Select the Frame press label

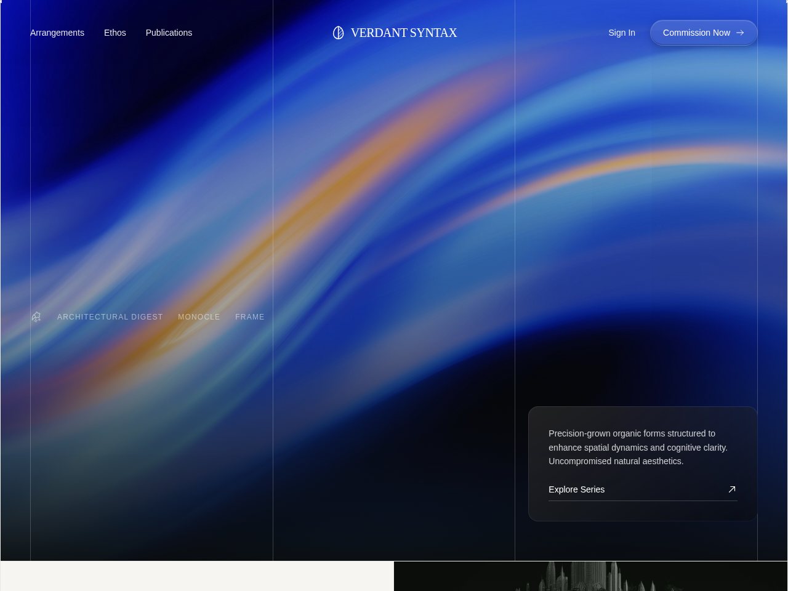pos(249,317)
